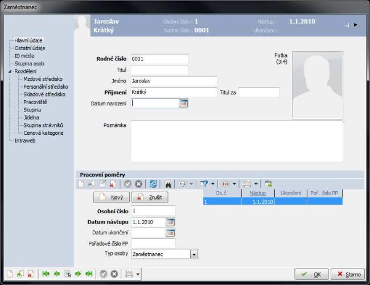Click the Ukončení column header
The image size is (370, 285).
(x=291, y=193)
